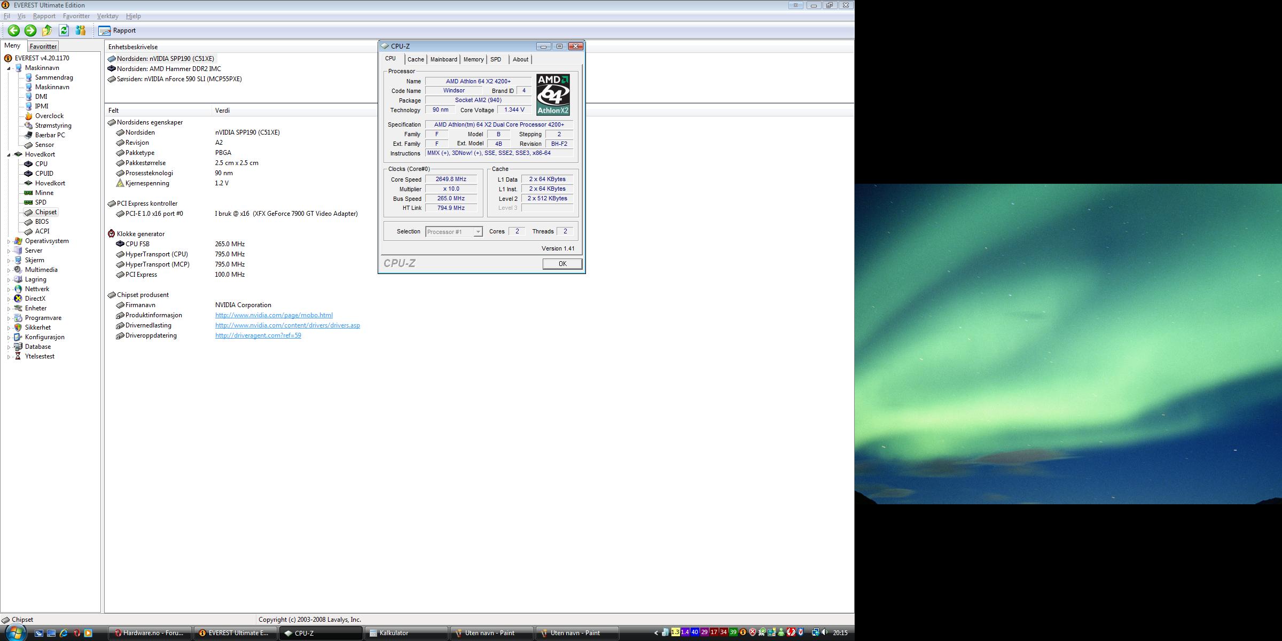Expand the Multimedia tree node
Screen dimensions: 1282x641
(x=9, y=270)
